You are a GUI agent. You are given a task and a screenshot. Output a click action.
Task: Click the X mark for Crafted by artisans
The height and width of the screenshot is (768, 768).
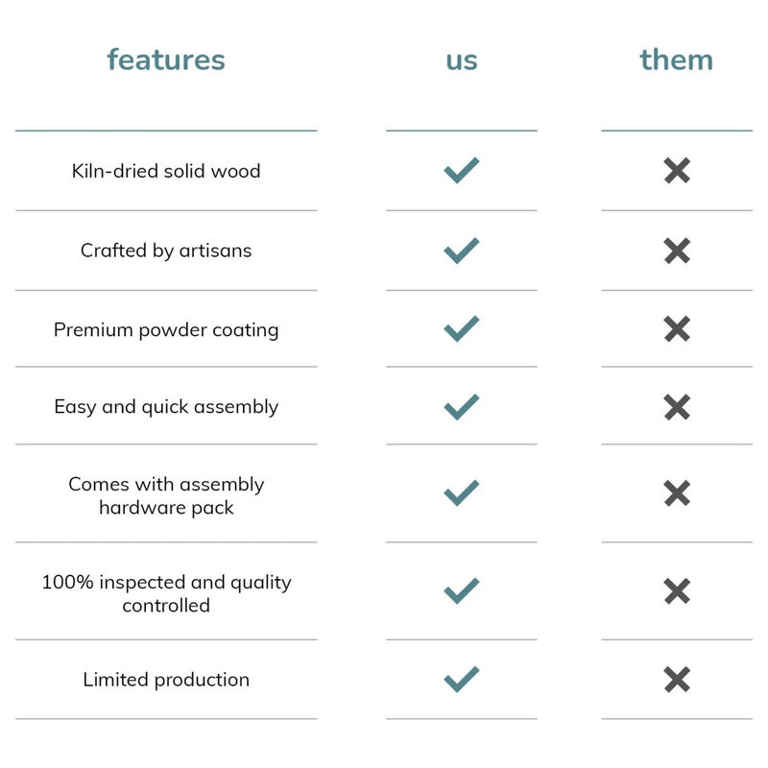(x=677, y=251)
